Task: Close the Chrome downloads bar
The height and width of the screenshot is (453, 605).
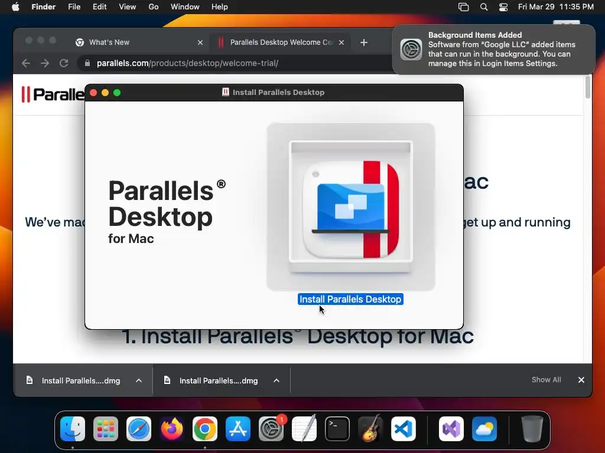Action: (x=581, y=380)
